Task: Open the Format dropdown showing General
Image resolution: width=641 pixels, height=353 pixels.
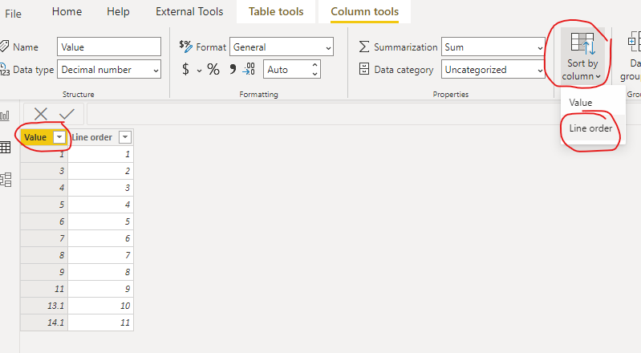Action: 282,47
